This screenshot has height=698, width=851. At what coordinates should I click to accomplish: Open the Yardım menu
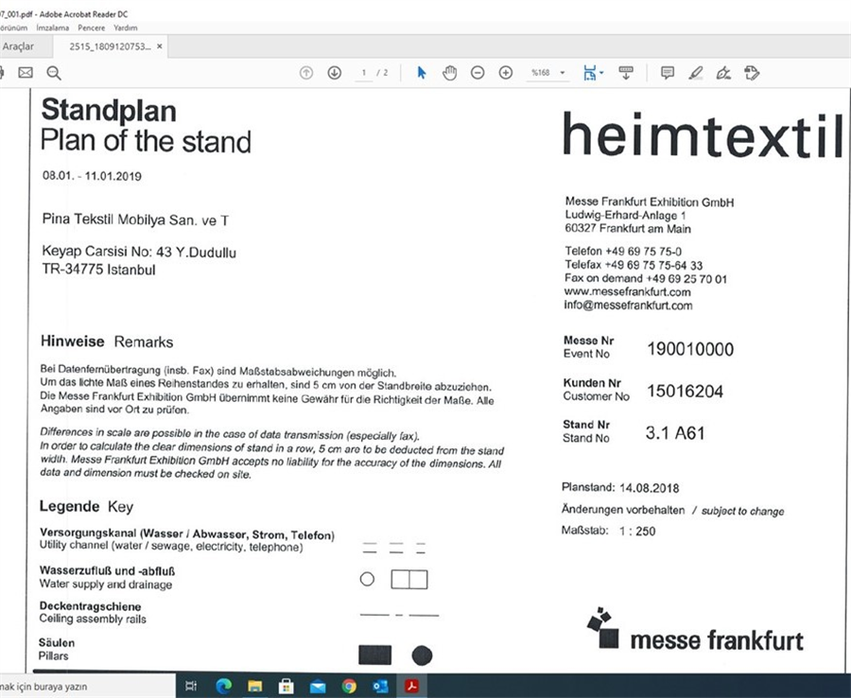coord(126,27)
